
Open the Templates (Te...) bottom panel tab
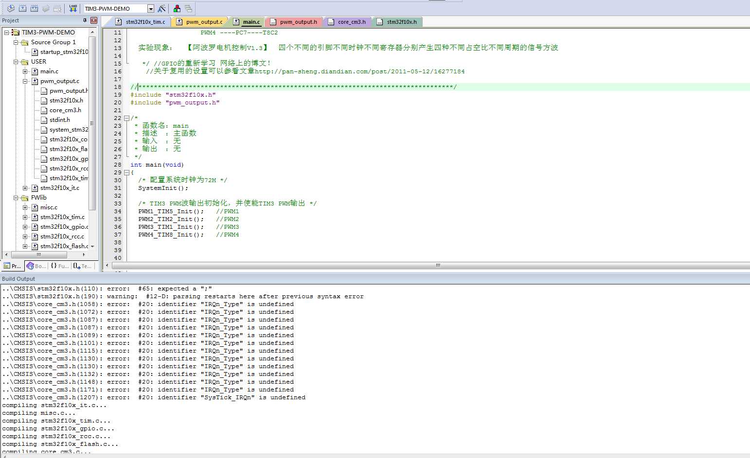click(82, 266)
